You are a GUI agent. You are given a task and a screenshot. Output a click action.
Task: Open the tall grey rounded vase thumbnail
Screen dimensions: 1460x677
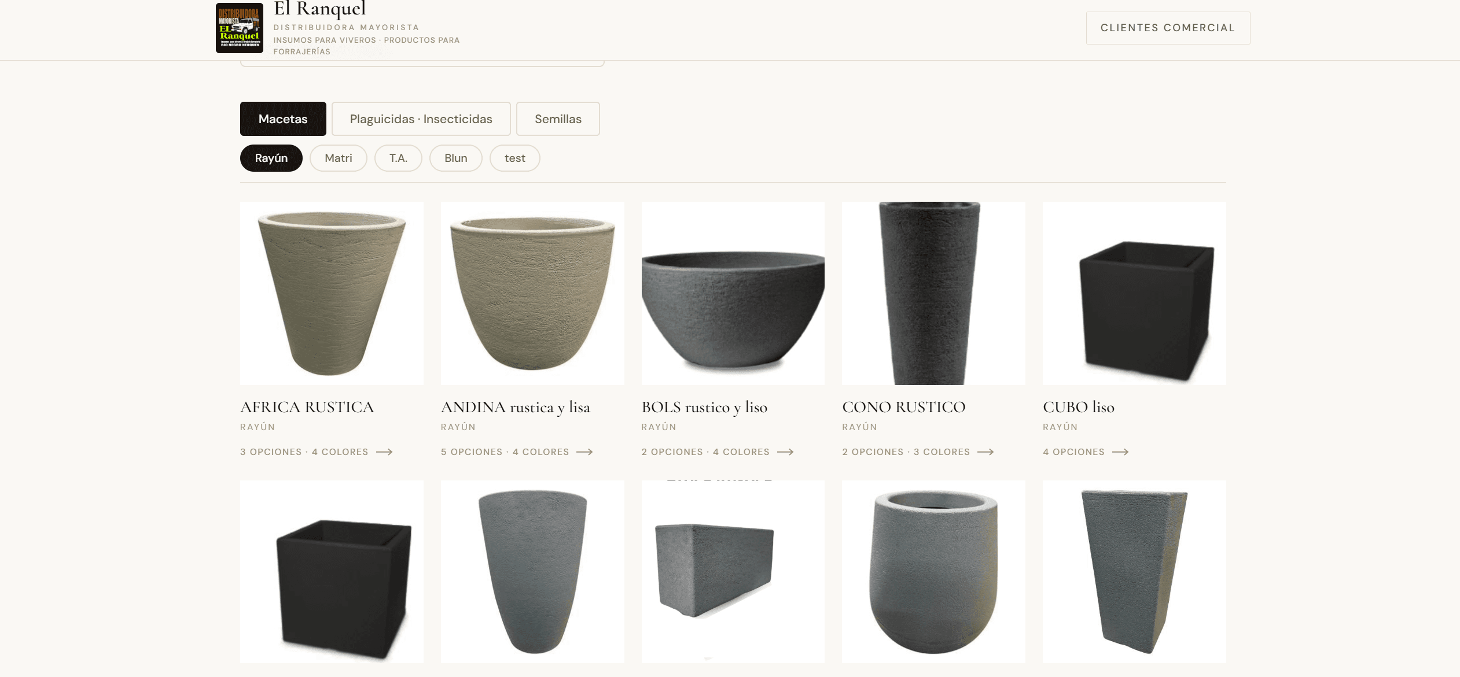coord(532,572)
